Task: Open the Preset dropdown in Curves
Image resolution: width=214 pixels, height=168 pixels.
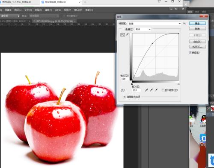Action: [155, 24]
